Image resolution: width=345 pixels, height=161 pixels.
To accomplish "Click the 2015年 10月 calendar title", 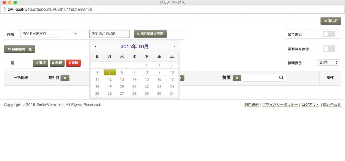I will [134, 46].
